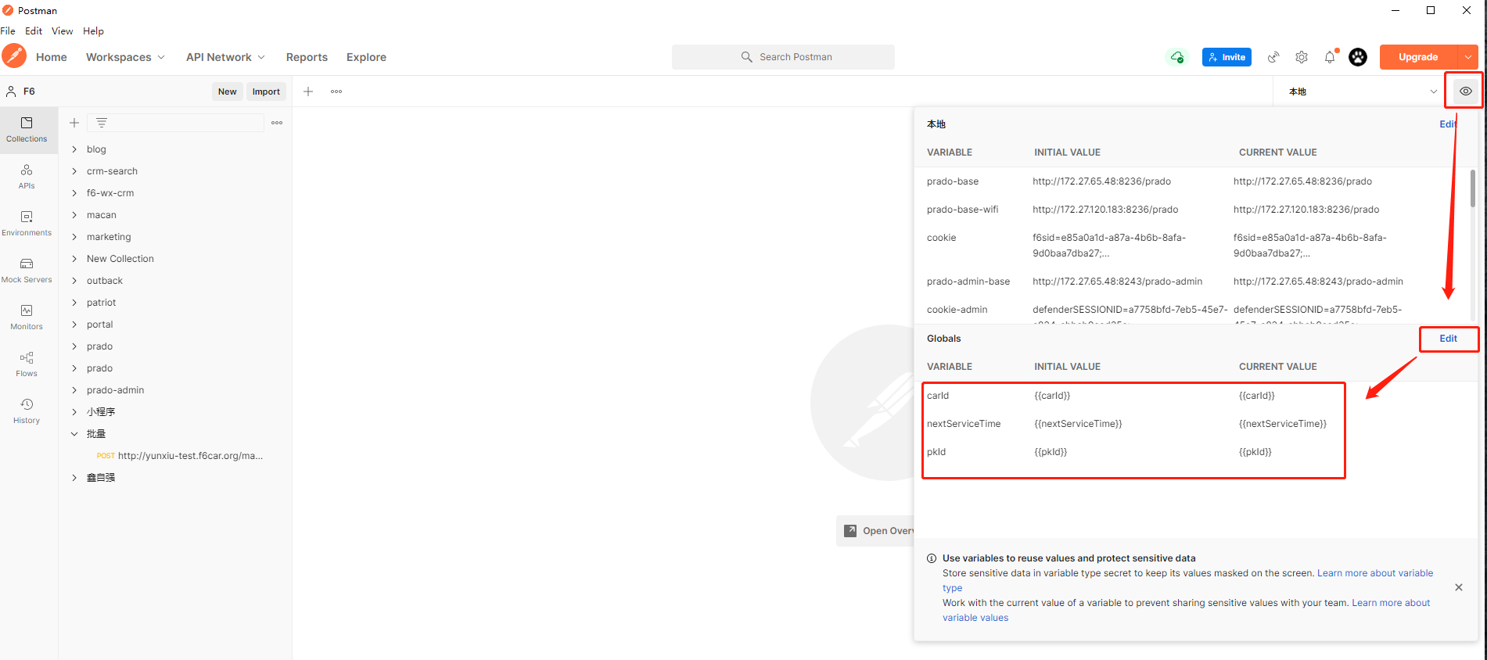Open the Edit menu in menu bar
The height and width of the screenshot is (660, 1487).
[34, 31]
